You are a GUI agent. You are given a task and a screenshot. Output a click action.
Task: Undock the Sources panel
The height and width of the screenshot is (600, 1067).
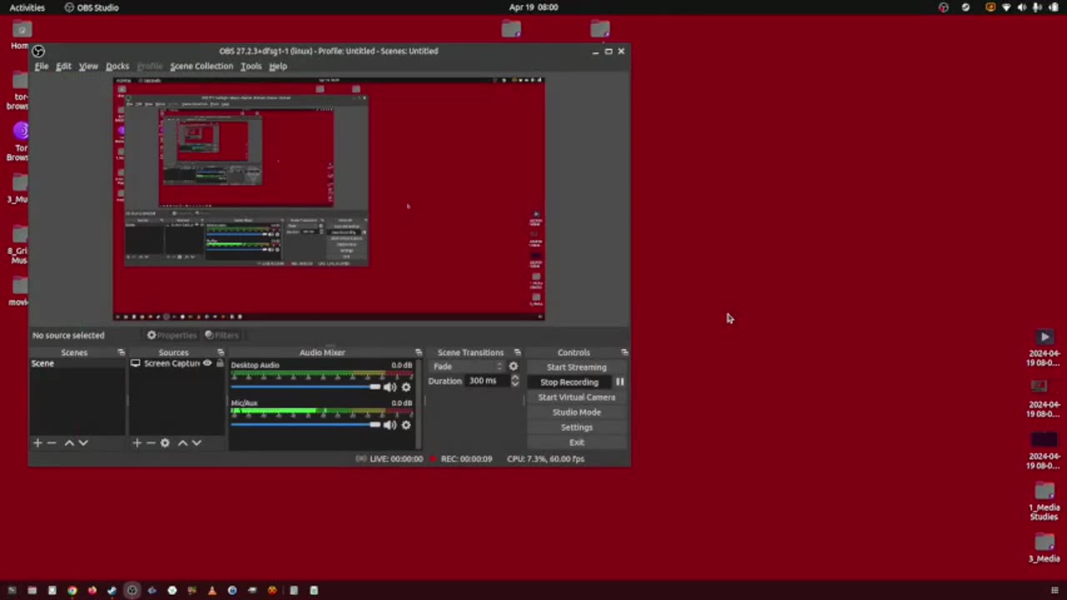click(x=221, y=352)
